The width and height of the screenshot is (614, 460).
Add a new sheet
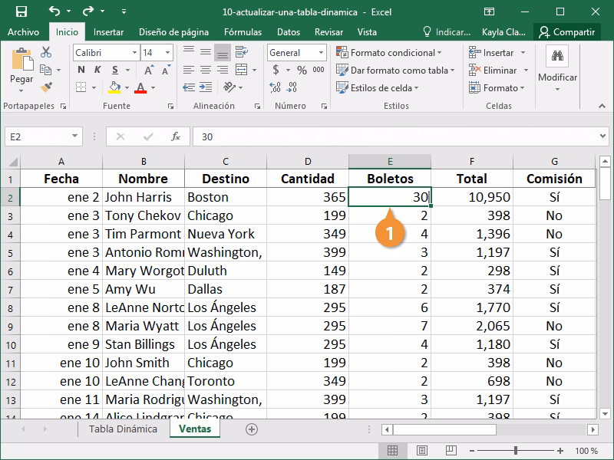click(x=252, y=429)
